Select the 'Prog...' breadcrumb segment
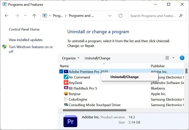The image size is (189, 130). [x=58, y=16]
